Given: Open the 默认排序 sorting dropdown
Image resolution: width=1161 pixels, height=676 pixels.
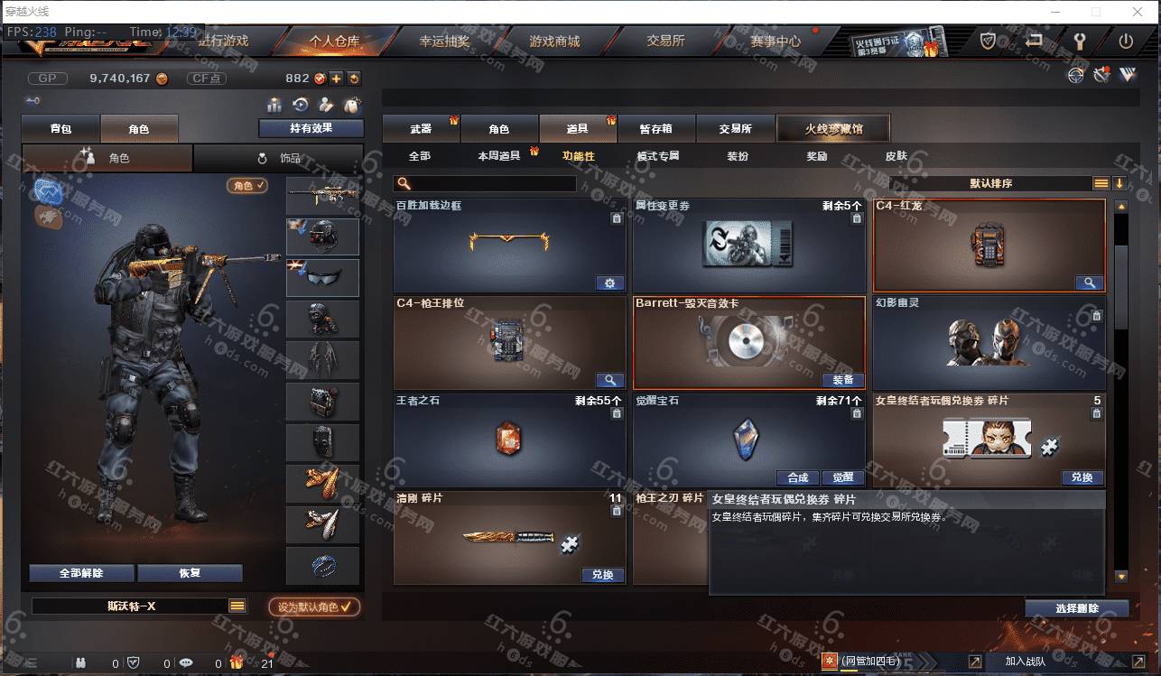Looking at the screenshot, I should tap(1101, 183).
